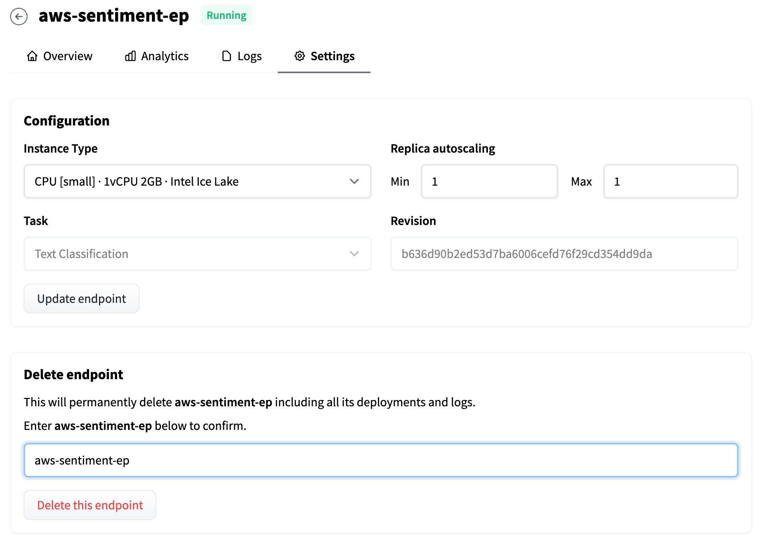Click the Overview house icon

click(32, 56)
